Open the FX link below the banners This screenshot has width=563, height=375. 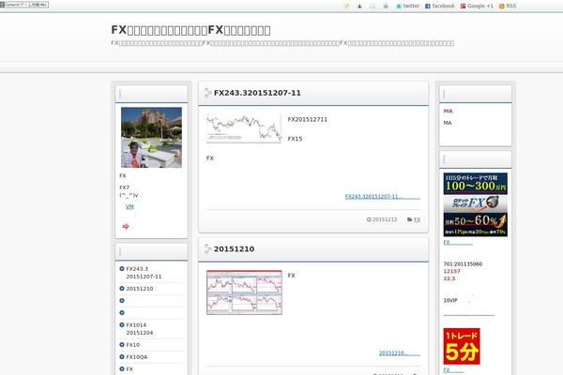pos(458,242)
